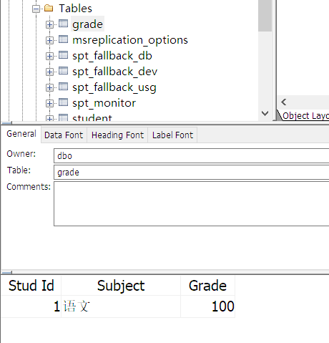Image resolution: width=329 pixels, height=343 pixels.
Task: Click the msreplication_options table icon
Action: (63, 39)
